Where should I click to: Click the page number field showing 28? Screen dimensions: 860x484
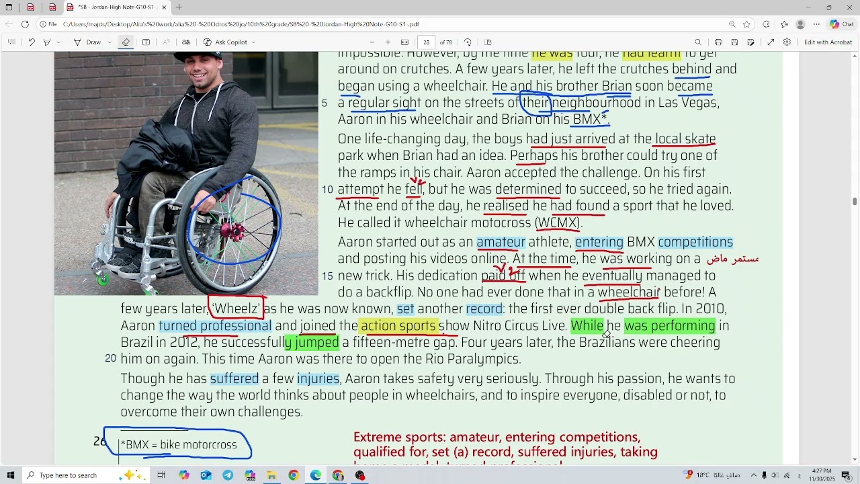(x=426, y=42)
